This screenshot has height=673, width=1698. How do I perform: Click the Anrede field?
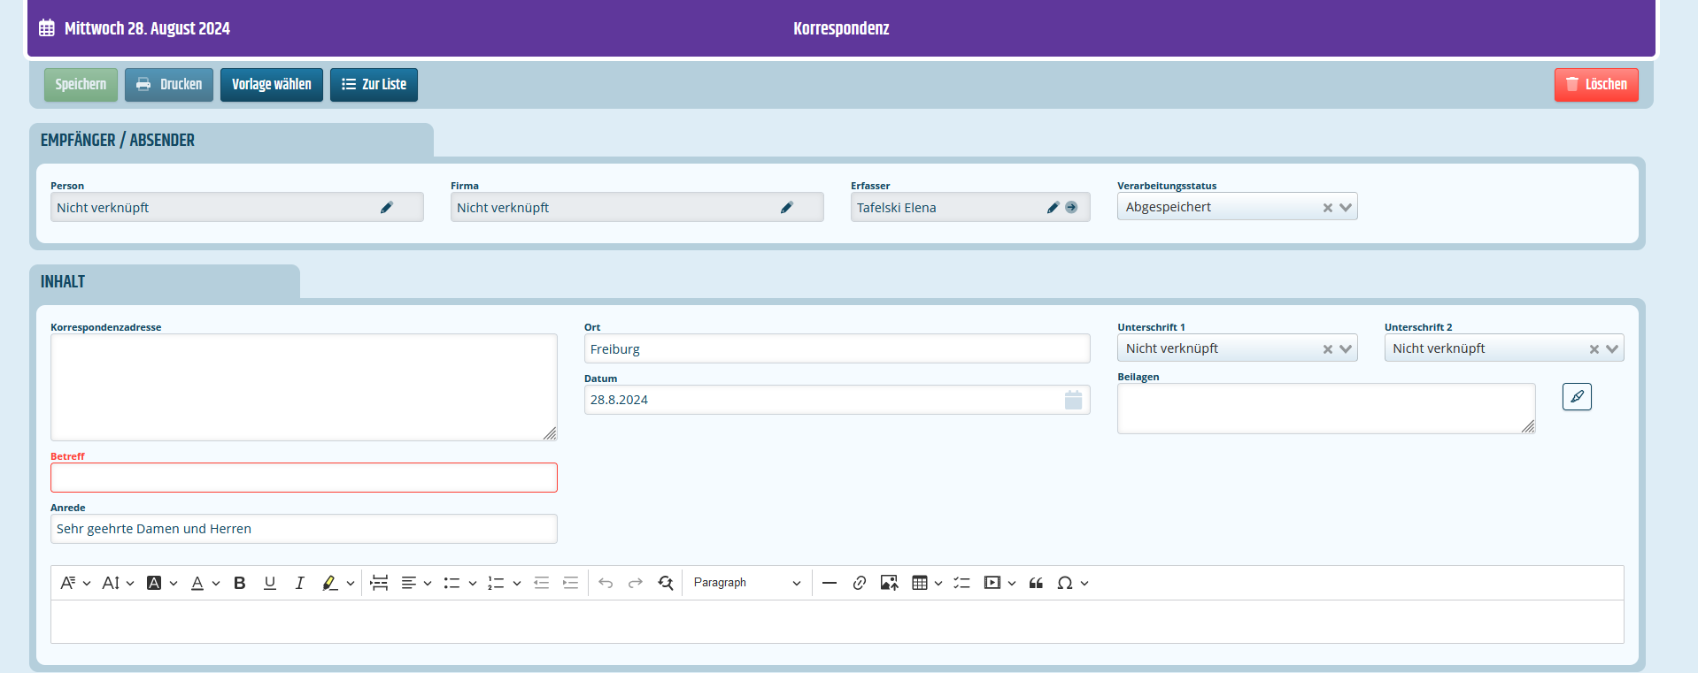point(304,529)
